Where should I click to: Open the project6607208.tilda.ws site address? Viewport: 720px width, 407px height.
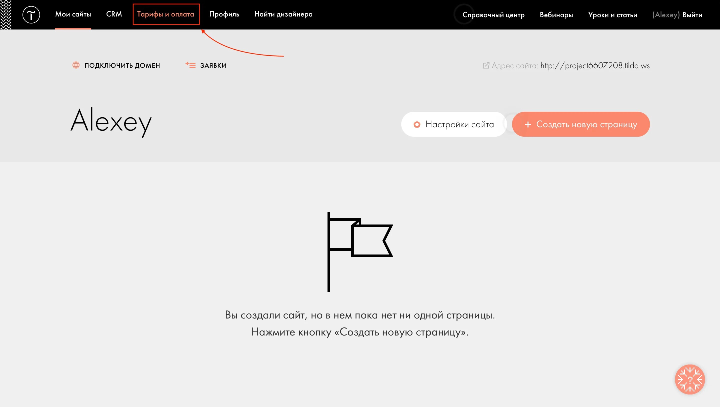(595, 65)
